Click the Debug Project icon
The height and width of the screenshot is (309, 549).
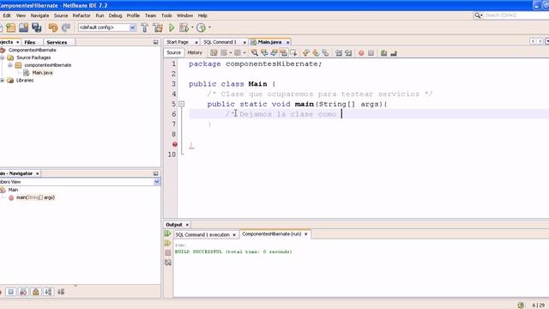point(184,27)
